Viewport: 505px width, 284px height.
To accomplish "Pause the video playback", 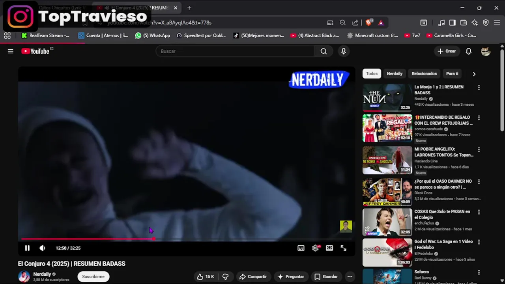I will click(x=27, y=248).
